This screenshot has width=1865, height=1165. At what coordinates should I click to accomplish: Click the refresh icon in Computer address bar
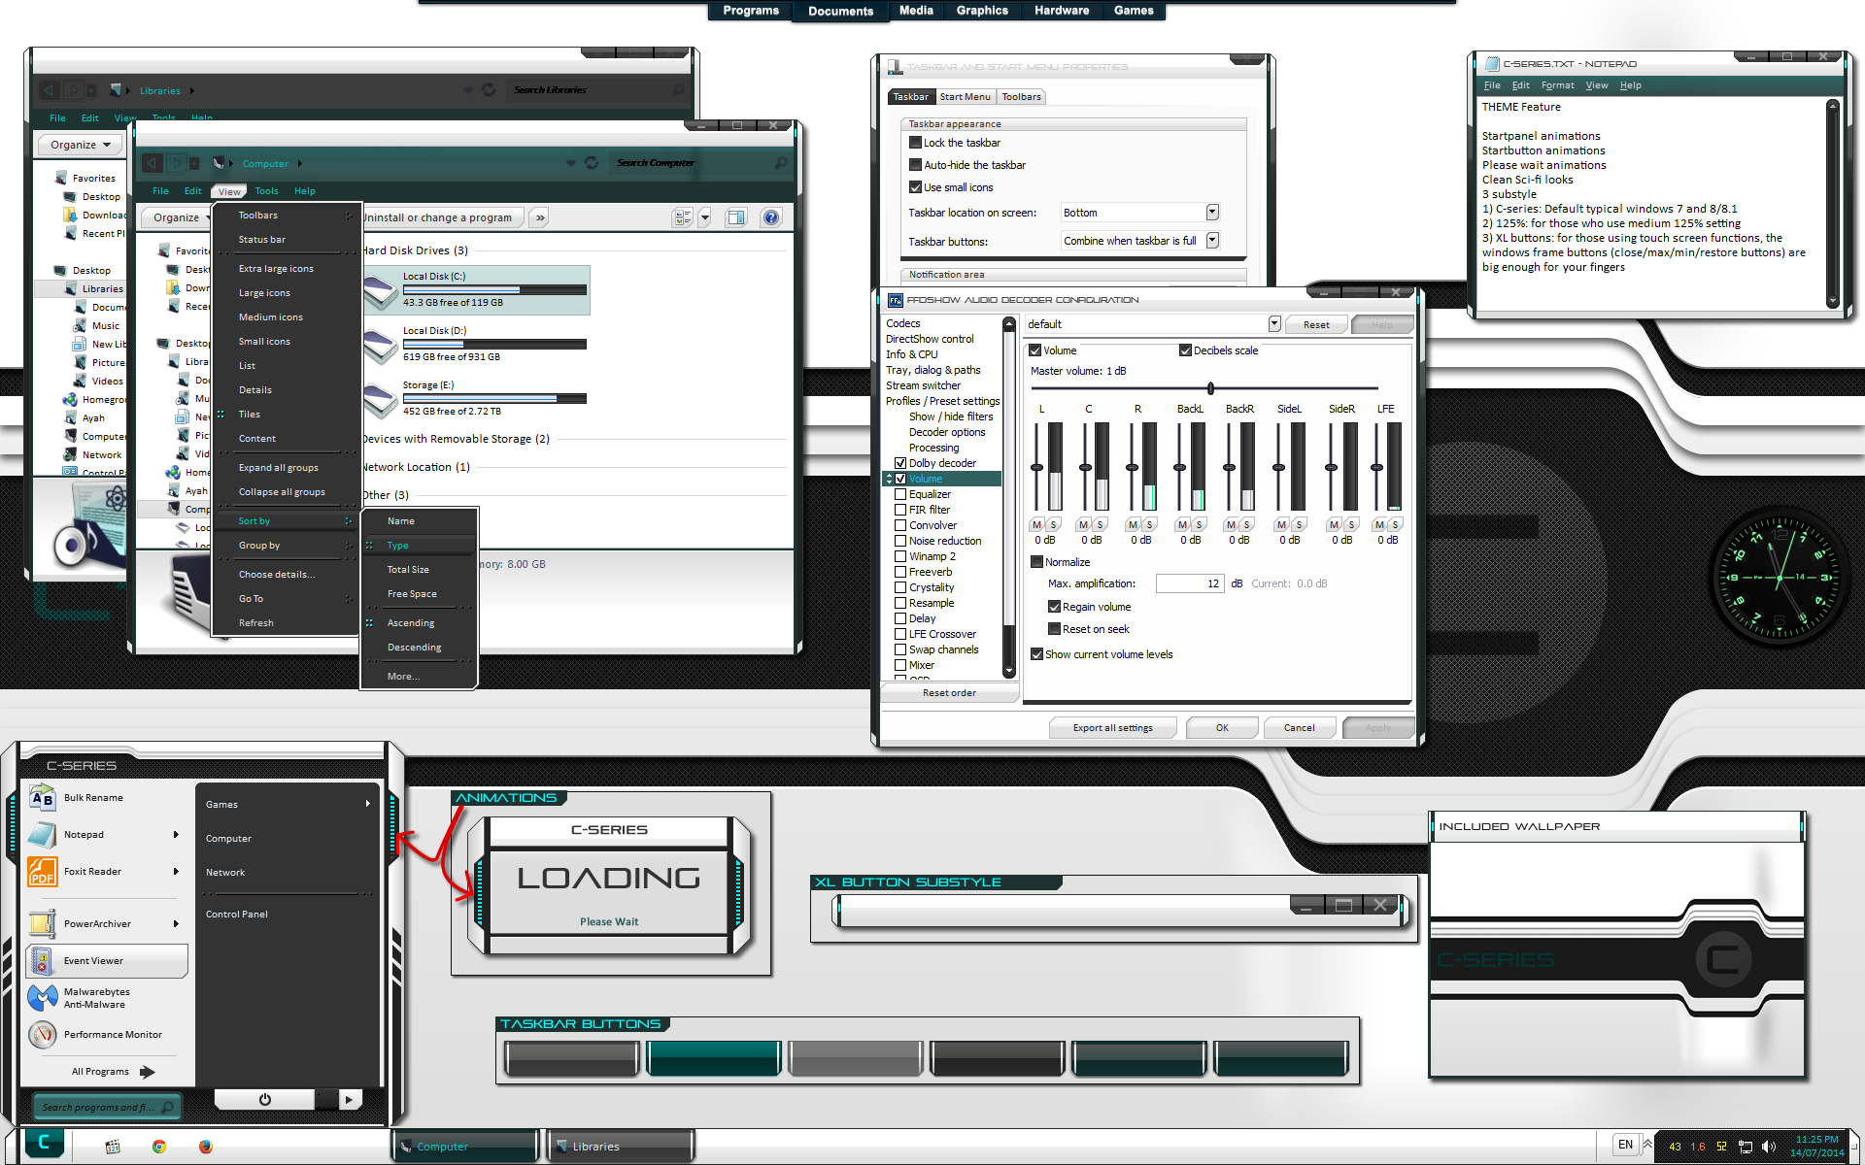click(592, 163)
